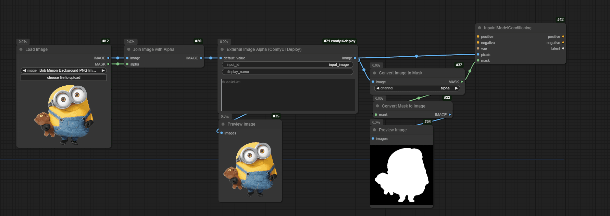Click the display_name input field
Viewport: 610px width, 216px height.
[288, 72]
